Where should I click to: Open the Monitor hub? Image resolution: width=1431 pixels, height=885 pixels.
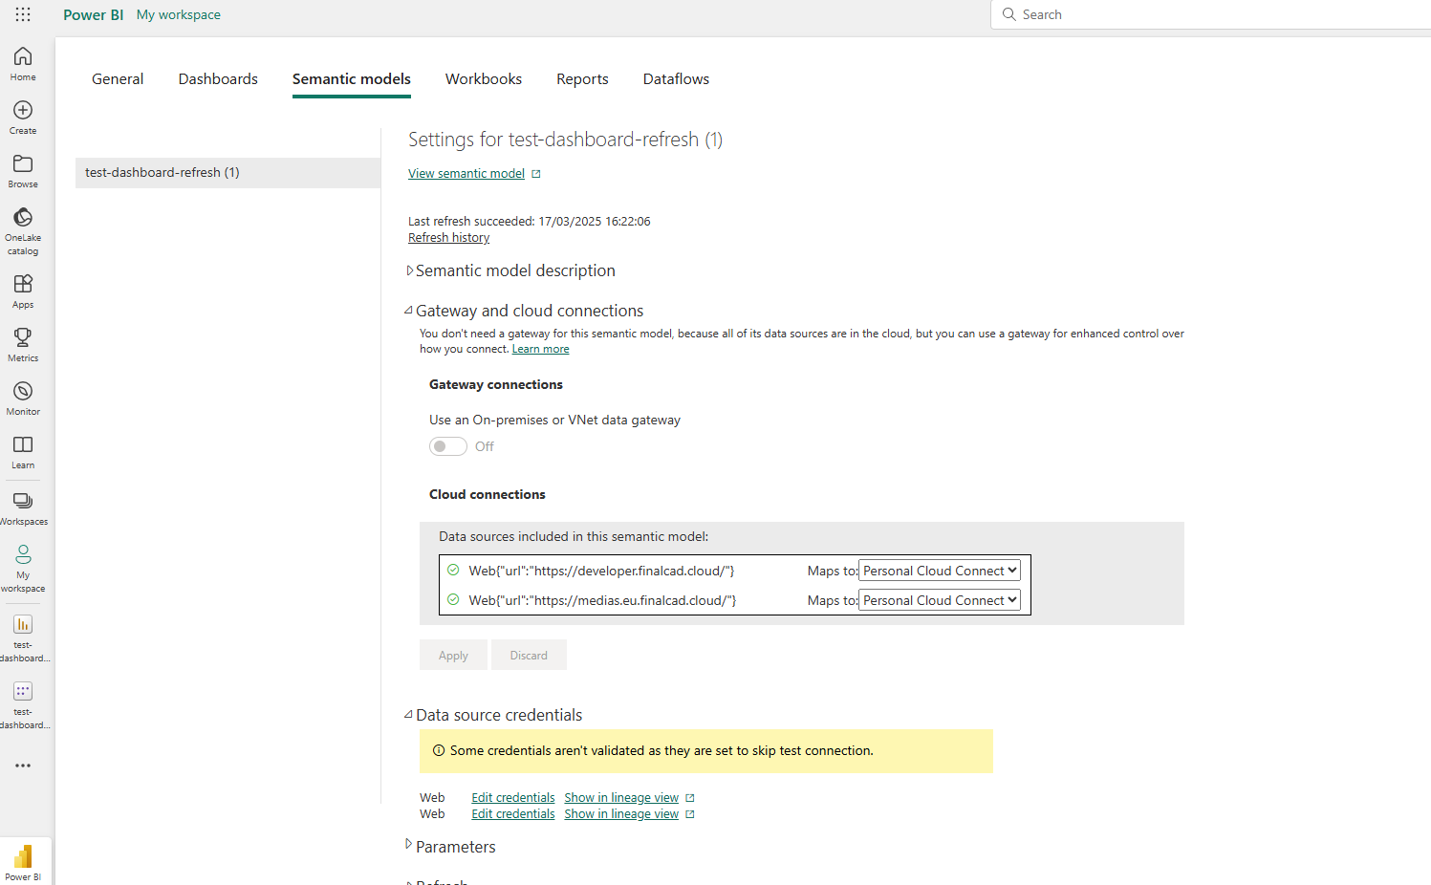tap(23, 398)
